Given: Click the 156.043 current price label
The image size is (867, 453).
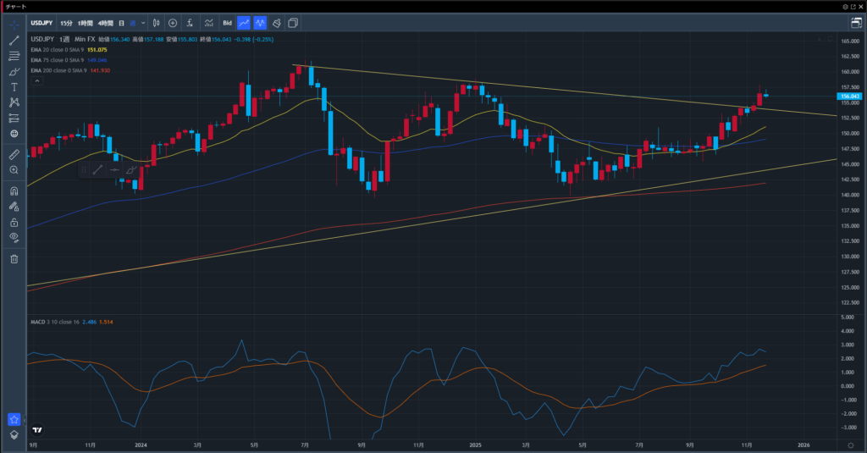Looking at the screenshot, I should click(x=850, y=97).
